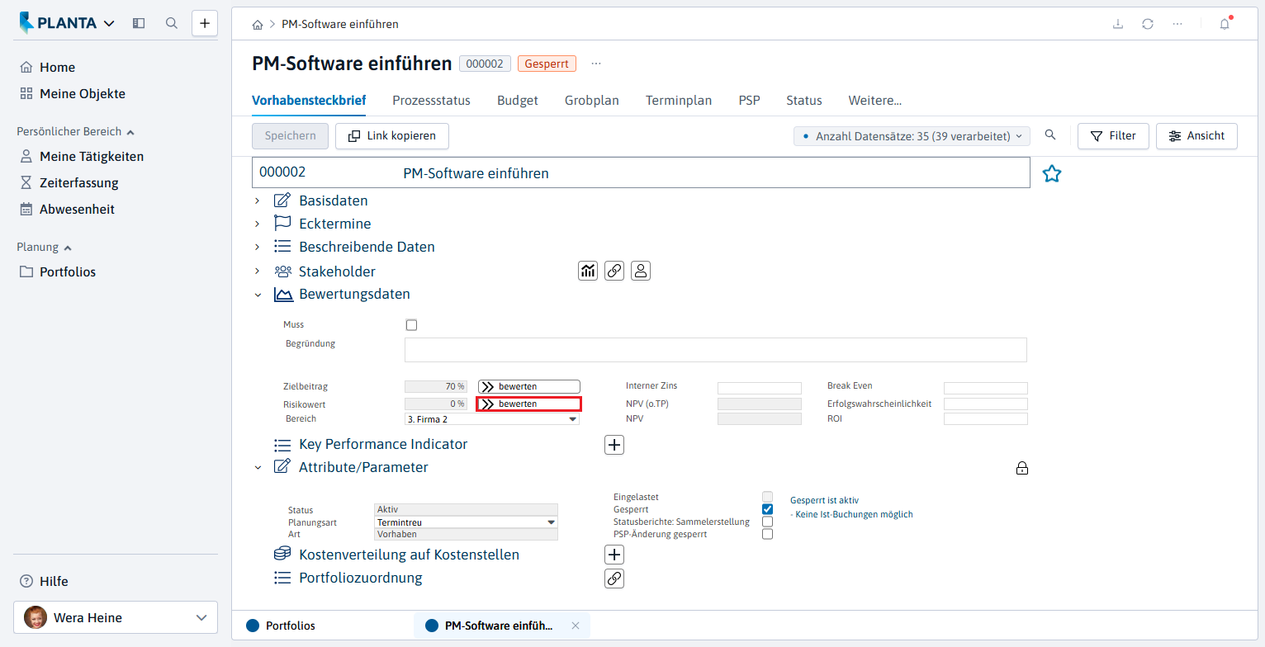
Task: Expand the Basisdaten section
Action: [x=258, y=201]
